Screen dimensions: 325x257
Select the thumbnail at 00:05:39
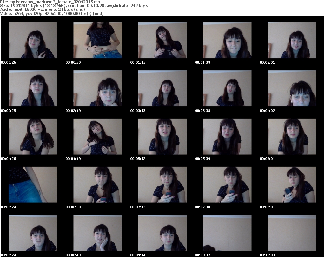pyautogui.click(x=227, y=137)
